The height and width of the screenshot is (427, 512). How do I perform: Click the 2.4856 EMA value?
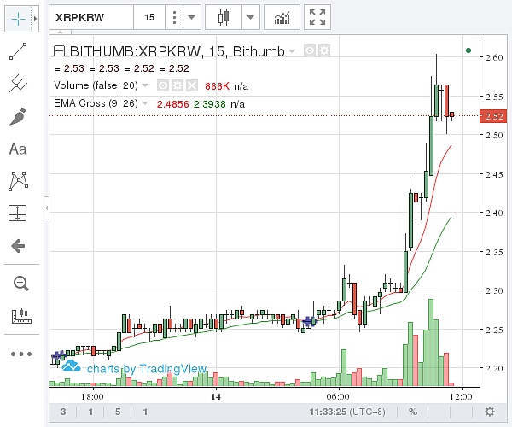point(172,104)
